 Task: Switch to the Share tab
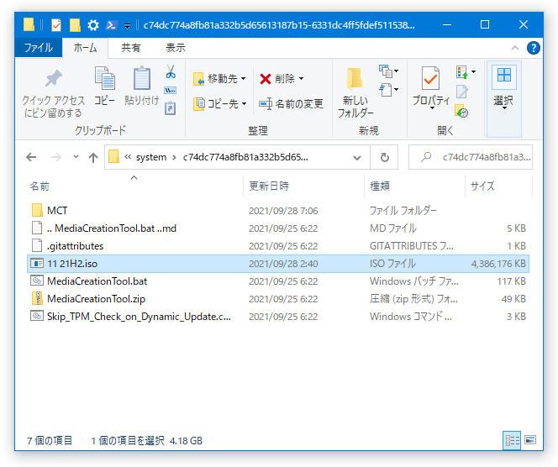click(x=130, y=48)
